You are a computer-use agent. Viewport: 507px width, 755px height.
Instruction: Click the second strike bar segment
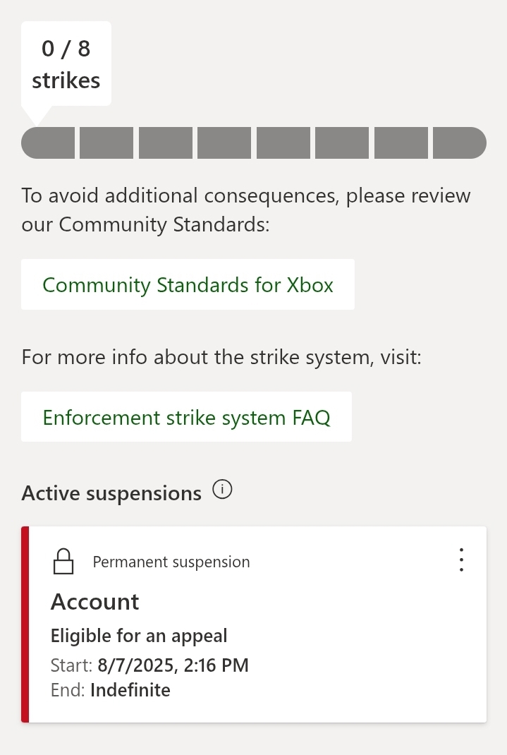pos(106,143)
